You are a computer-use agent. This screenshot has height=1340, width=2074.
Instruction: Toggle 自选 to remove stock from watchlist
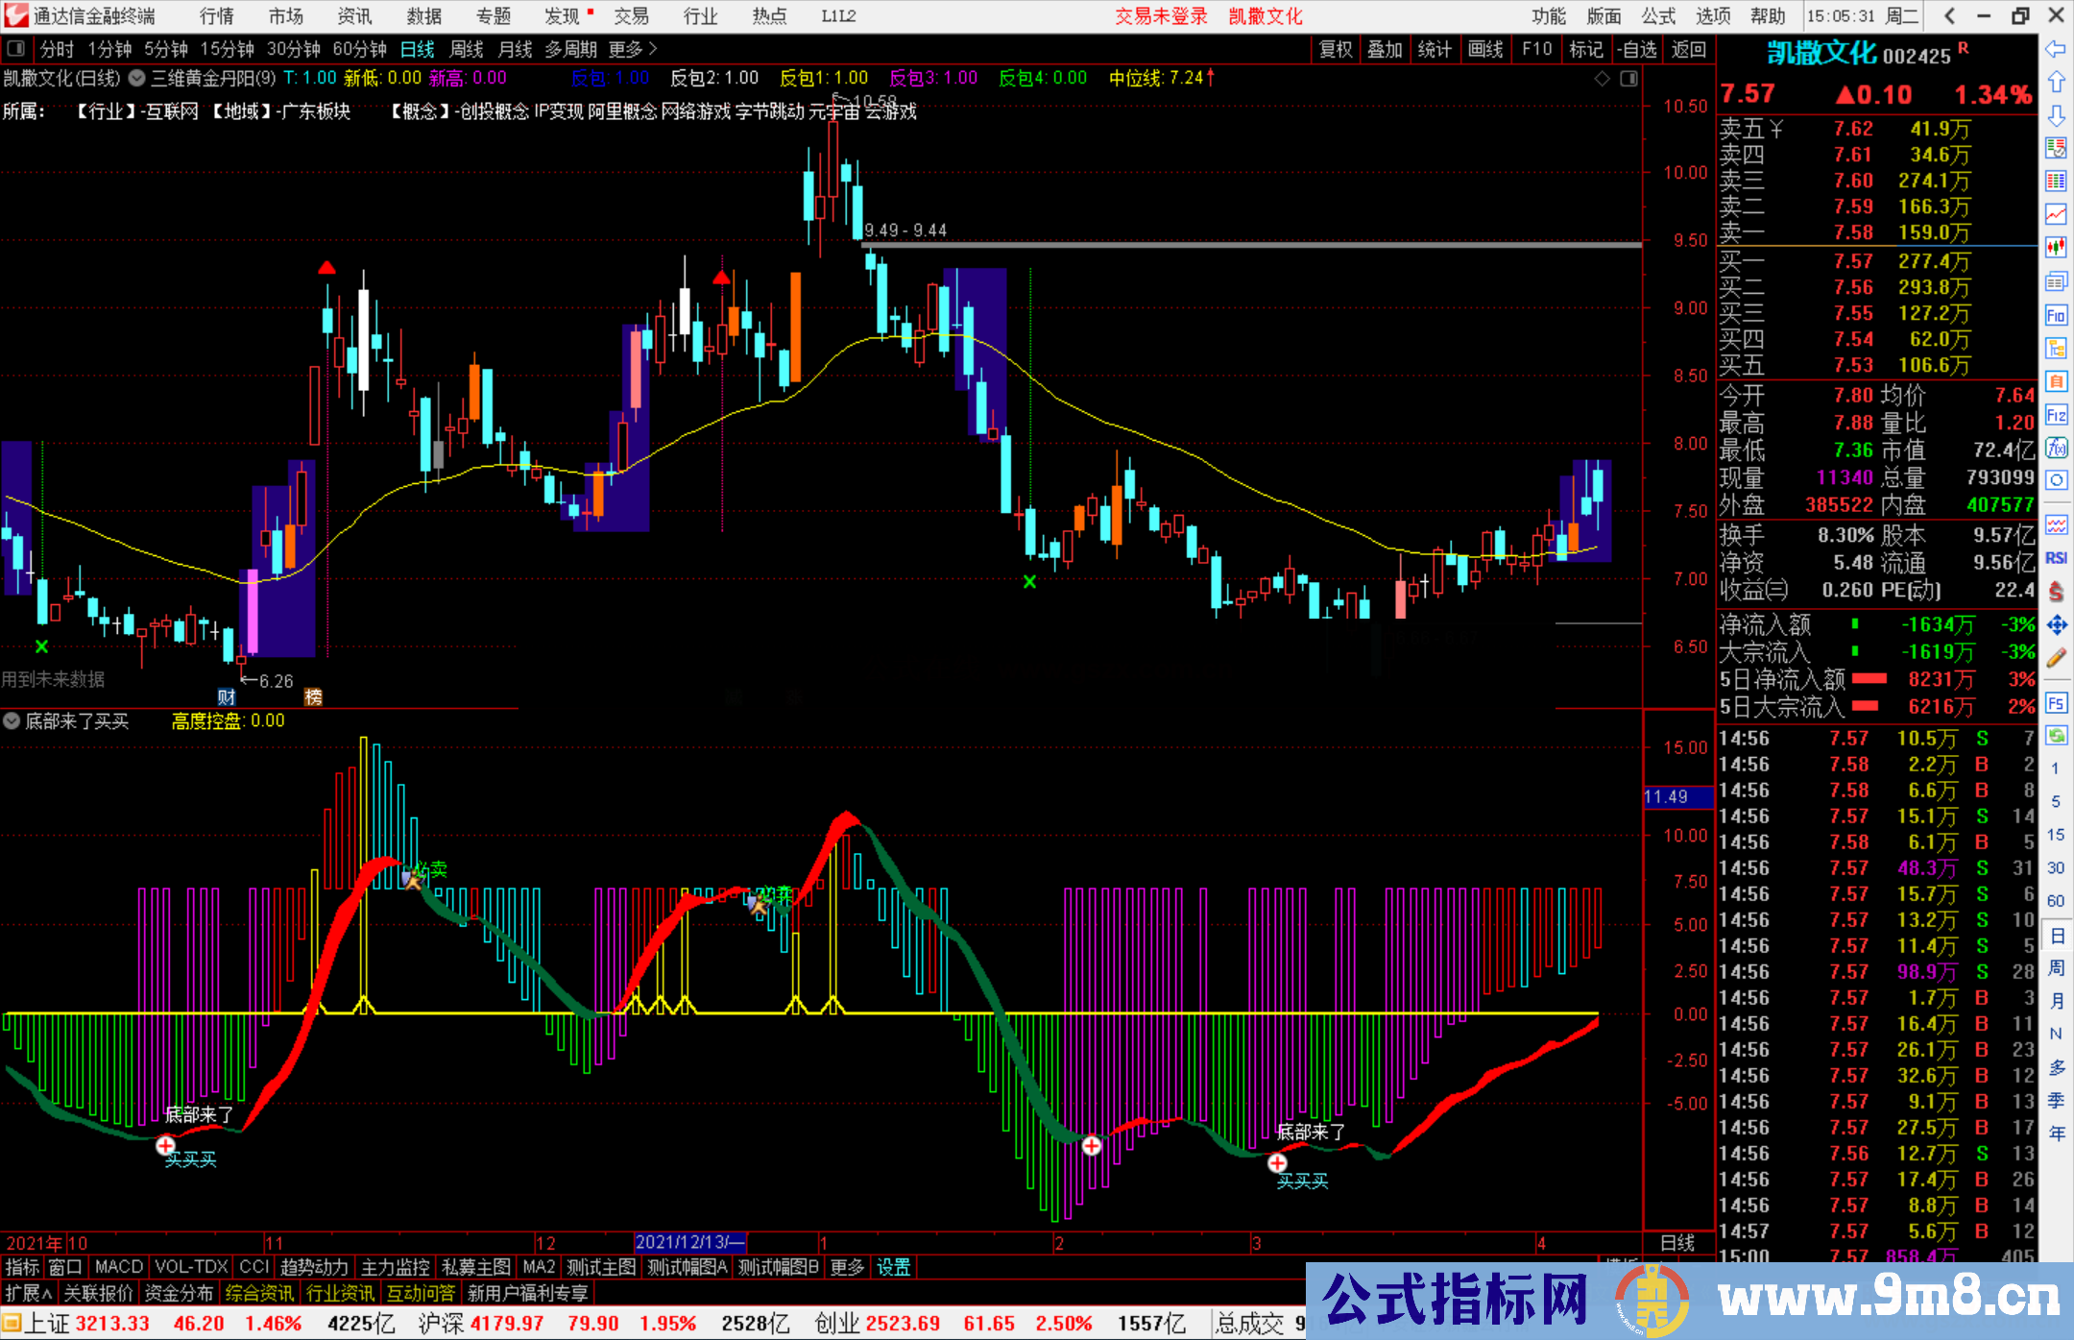pyautogui.click(x=1637, y=49)
